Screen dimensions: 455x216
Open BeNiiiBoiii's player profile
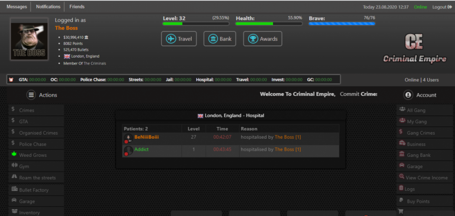point(147,137)
